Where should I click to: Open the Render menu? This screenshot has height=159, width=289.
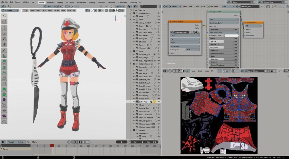tap(18, 2)
